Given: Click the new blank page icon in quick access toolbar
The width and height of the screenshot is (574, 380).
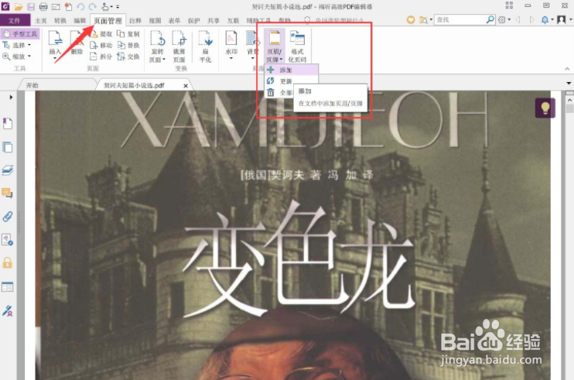Looking at the screenshot, I should coord(68,6).
